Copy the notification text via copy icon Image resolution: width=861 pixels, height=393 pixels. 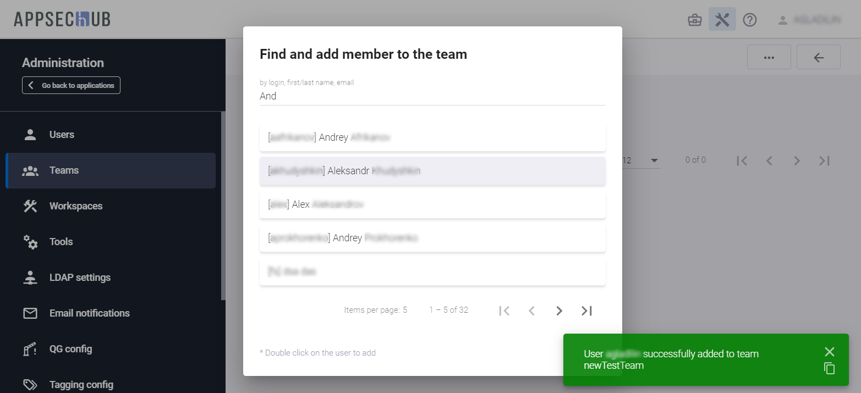[x=830, y=369]
